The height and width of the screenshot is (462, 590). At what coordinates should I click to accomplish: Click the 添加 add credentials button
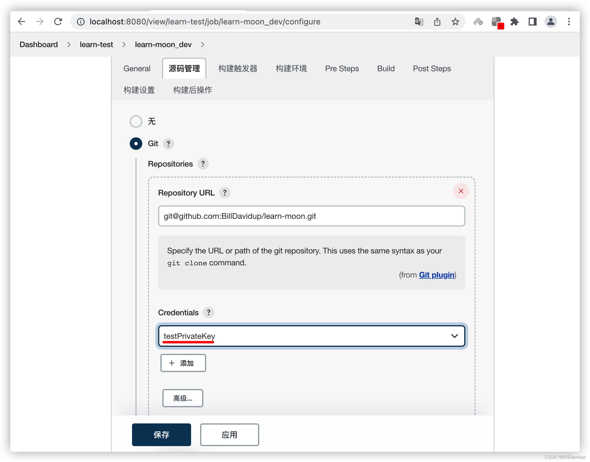pyautogui.click(x=183, y=363)
